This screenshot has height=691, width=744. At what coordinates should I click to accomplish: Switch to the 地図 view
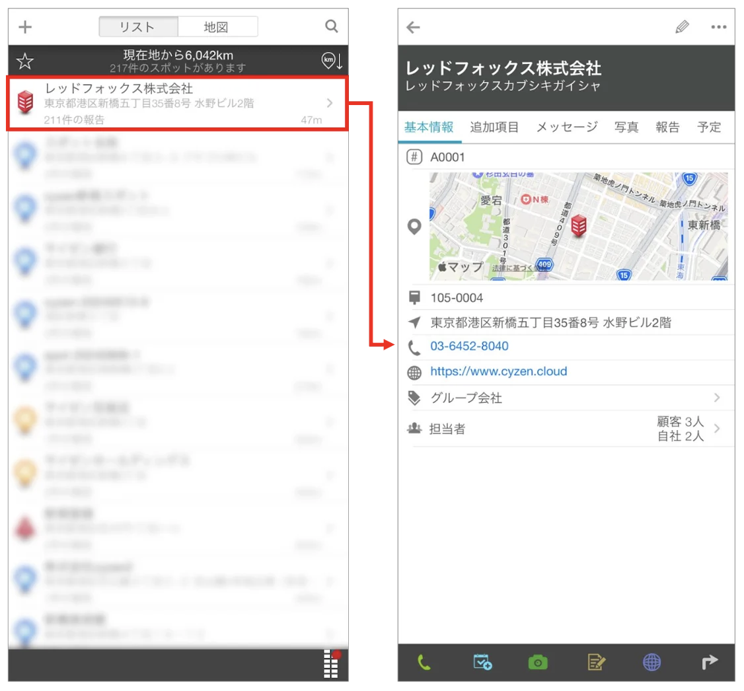coord(218,26)
